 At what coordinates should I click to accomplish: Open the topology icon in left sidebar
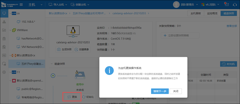[x=4, y=22]
